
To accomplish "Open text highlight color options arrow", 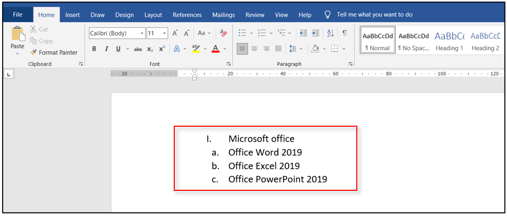I will coord(205,49).
